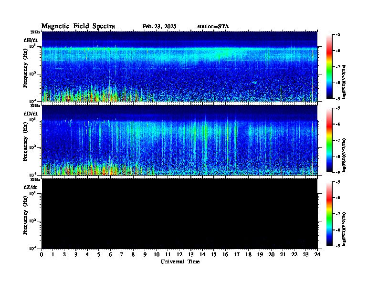Click hour label "1" on time axis
Image resolution: width=378 pixels, height=292 pixels.
[53, 254]
